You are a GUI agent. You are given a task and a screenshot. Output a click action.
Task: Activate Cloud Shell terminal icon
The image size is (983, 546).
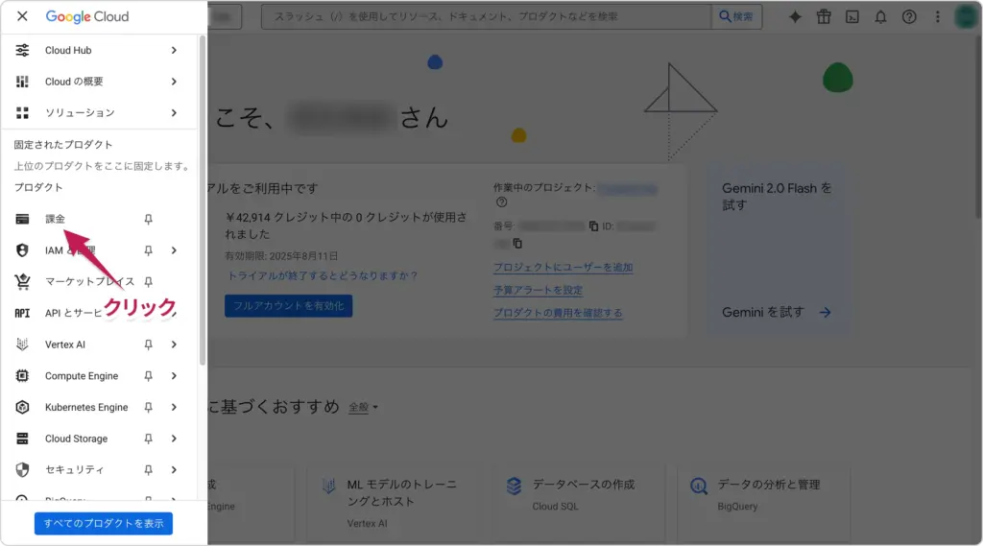[852, 17]
